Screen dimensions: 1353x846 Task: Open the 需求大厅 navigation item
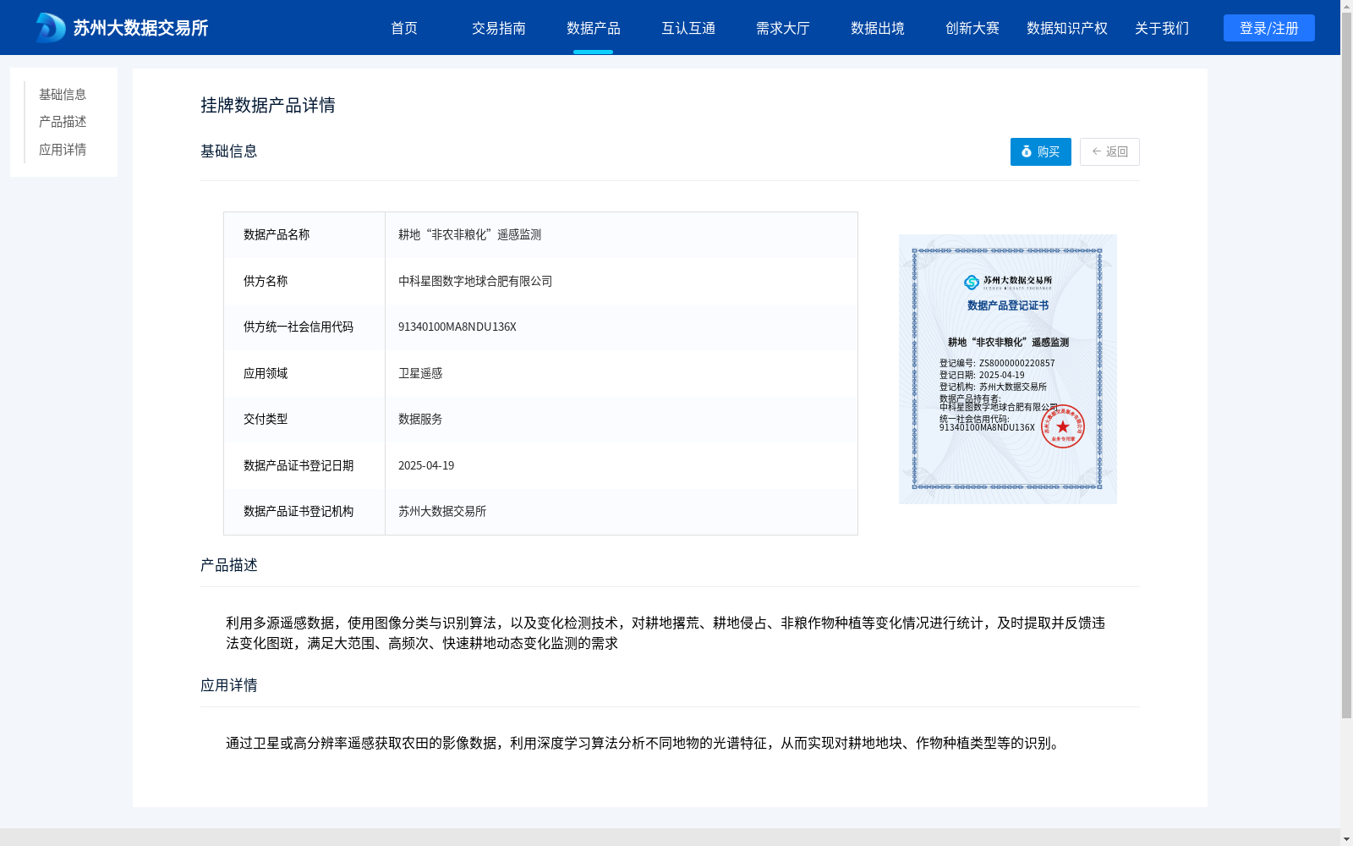click(x=783, y=28)
